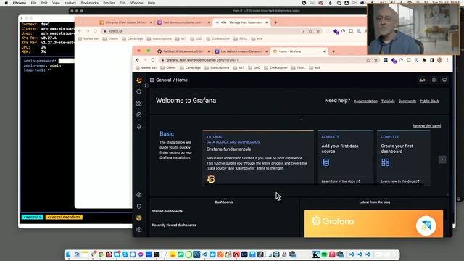Image resolution: width=464 pixels, height=261 pixels.
Task: Click Grafana icon in fundamentals tutorial card
Action: click(211, 179)
